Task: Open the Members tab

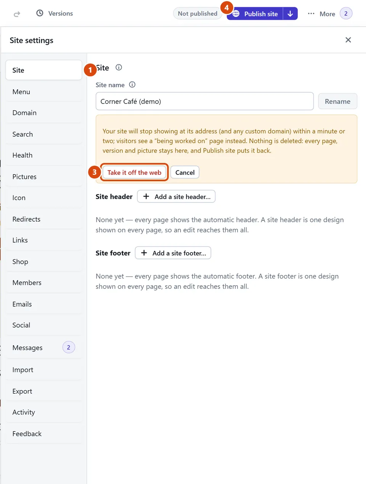Action: click(x=44, y=283)
